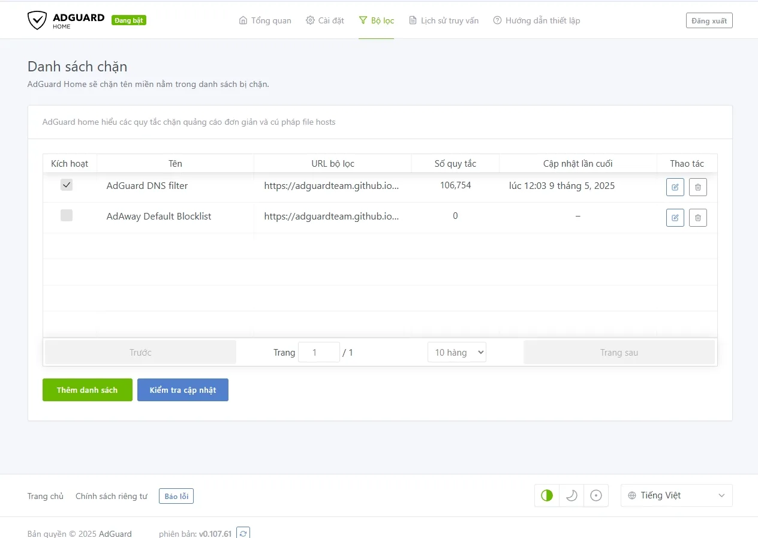This screenshot has width=758, height=538.
Task: Sort by the Tên column header
Action: click(x=175, y=163)
